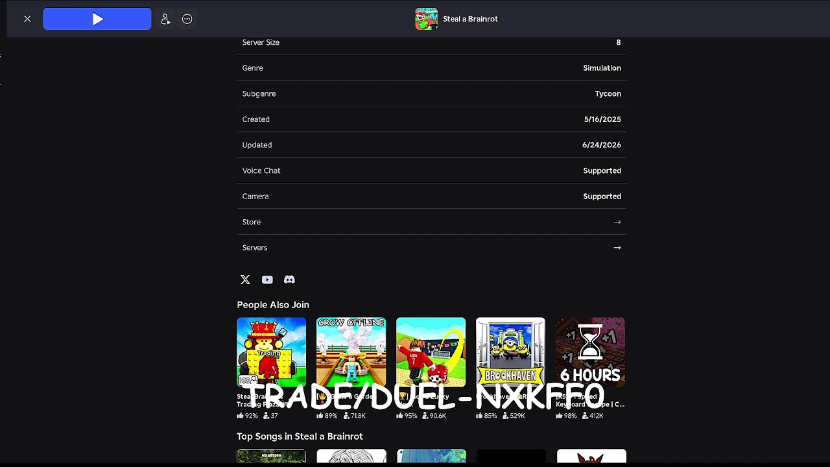Open the fourth top song dark thumbnail
830x467 pixels.
pyautogui.click(x=510, y=456)
